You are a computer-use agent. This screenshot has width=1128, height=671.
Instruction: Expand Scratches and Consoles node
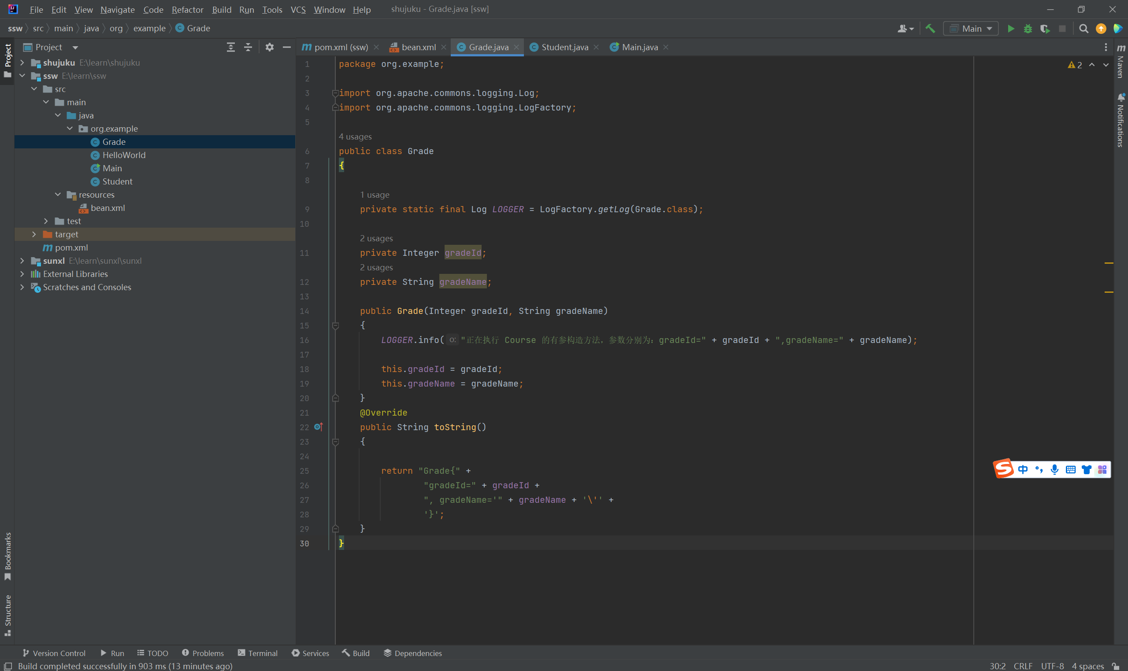(x=22, y=287)
